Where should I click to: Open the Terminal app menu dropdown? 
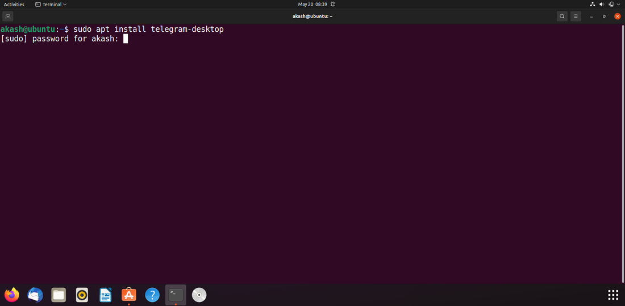pos(51,5)
